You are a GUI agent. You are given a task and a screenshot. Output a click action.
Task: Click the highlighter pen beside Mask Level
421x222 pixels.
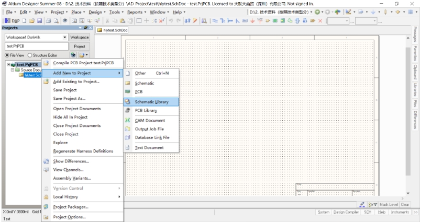point(362,205)
